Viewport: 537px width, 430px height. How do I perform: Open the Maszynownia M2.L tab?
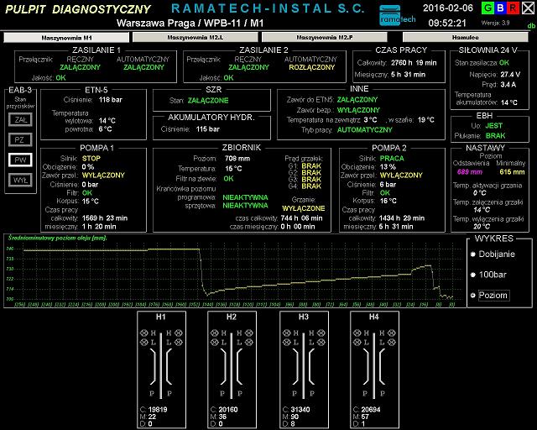196,37
